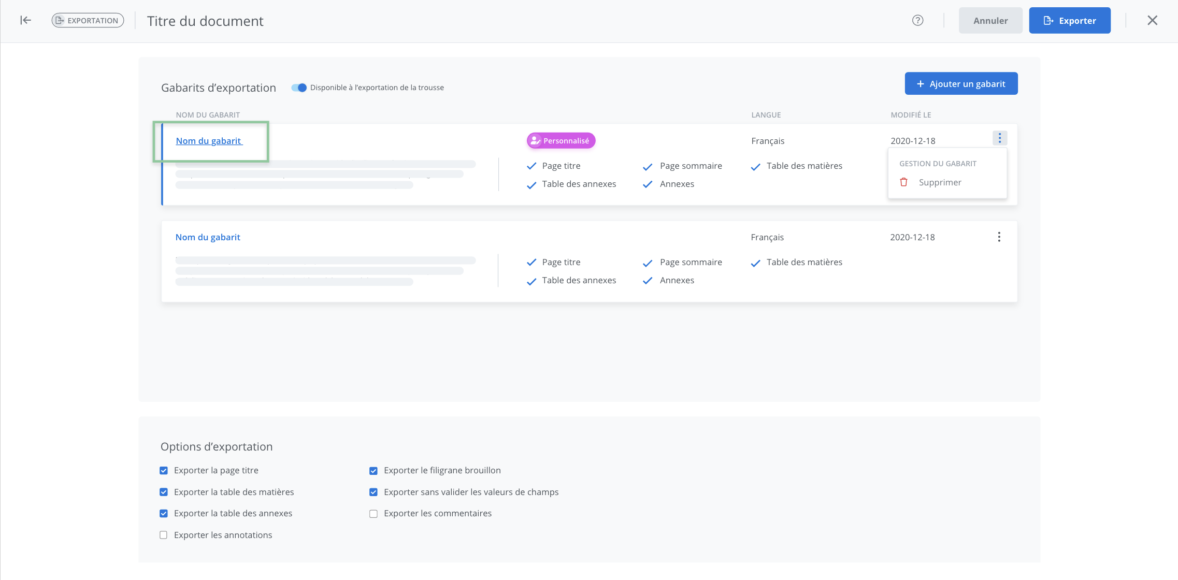Click the blue Exporter button
1178x580 pixels.
click(x=1069, y=21)
